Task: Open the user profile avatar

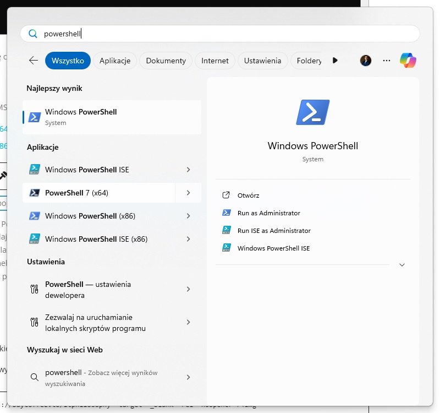Action: 366,61
